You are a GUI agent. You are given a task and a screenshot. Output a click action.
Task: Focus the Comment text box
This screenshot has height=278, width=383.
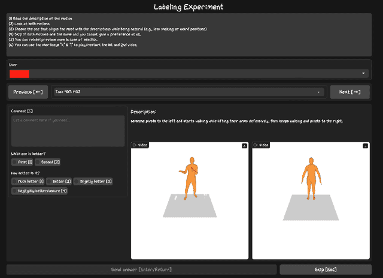pyautogui.click(x=68, y=130)
